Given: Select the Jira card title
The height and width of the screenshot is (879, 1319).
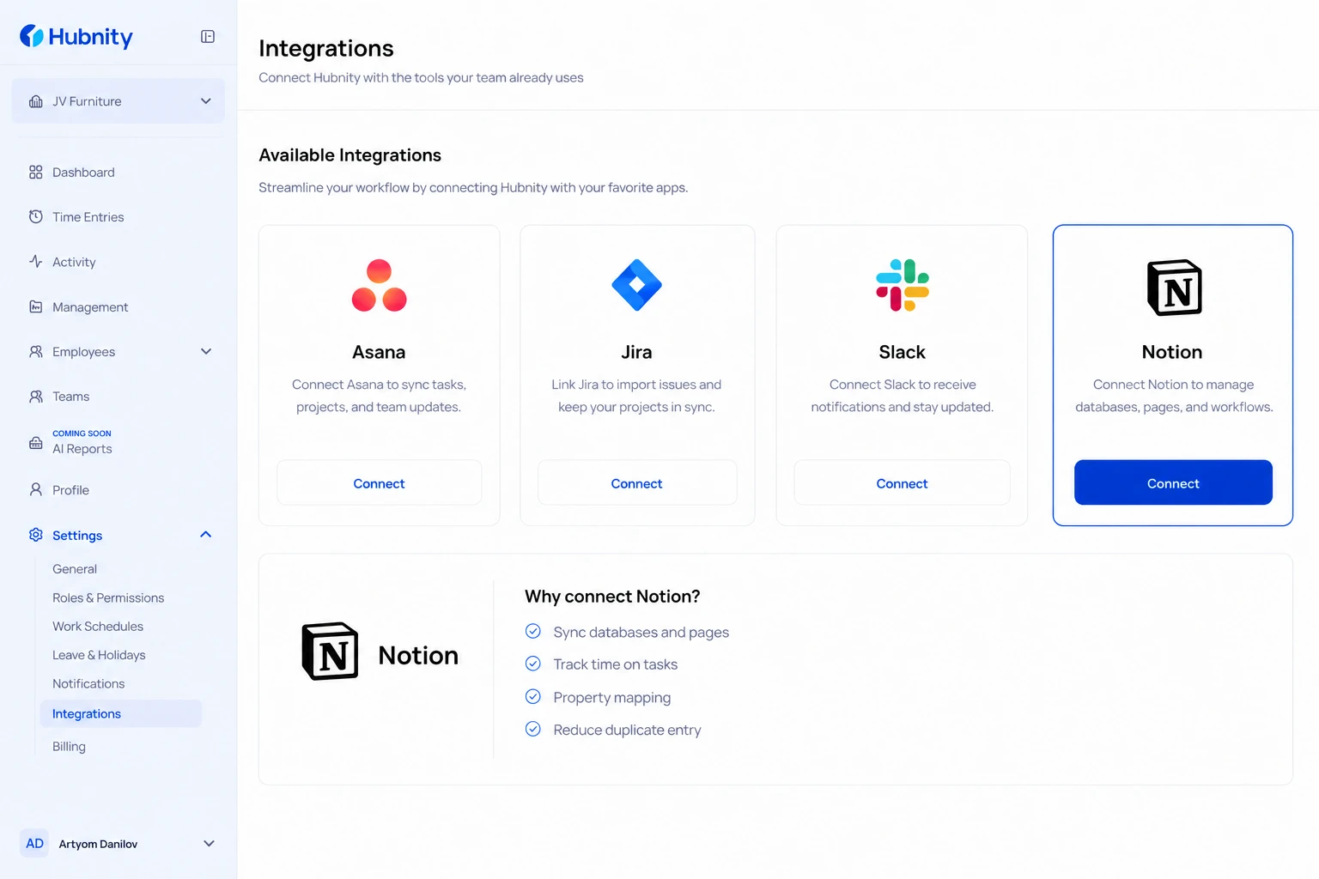Looking at the screenshot, I should (x=636, y=352).
